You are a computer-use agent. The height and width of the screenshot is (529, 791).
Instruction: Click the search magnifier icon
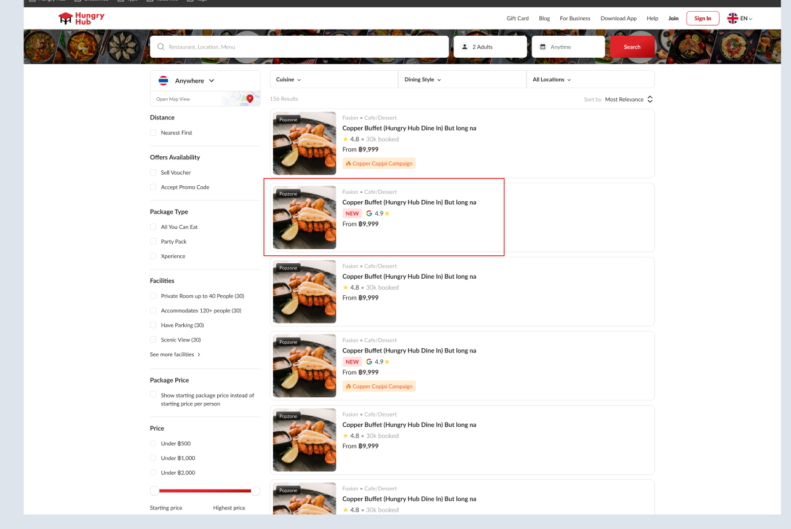161,47
